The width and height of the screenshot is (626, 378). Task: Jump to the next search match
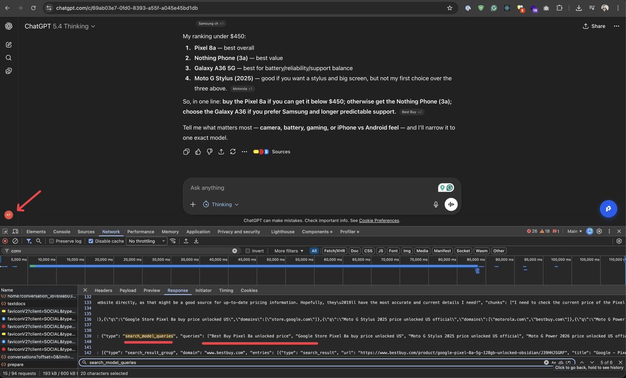593,362
